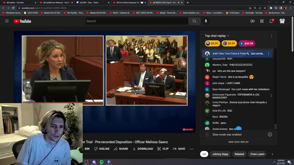This screenshot has height=165, width=294.
Task: Click the voice search microphone icon
Action: pos(206,21)
